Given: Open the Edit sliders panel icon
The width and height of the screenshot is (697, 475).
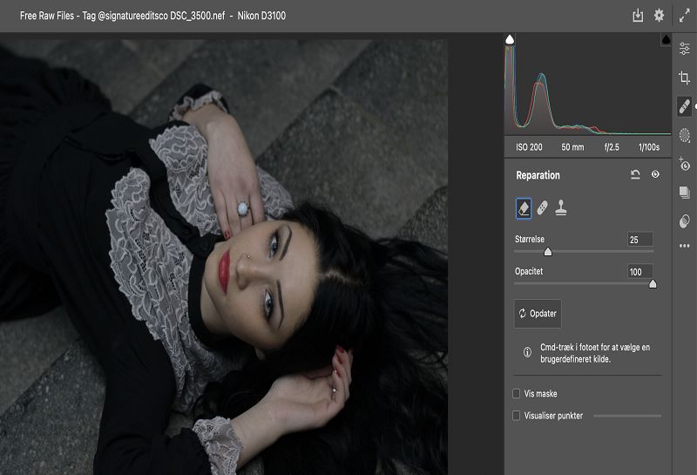Looking at the screenshot, I should point(685,48).
